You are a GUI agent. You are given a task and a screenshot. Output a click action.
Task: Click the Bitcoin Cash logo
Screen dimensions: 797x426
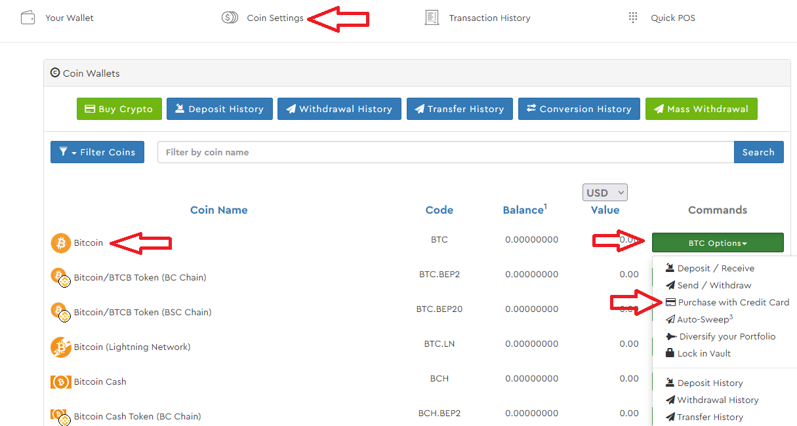click(61, 382)
